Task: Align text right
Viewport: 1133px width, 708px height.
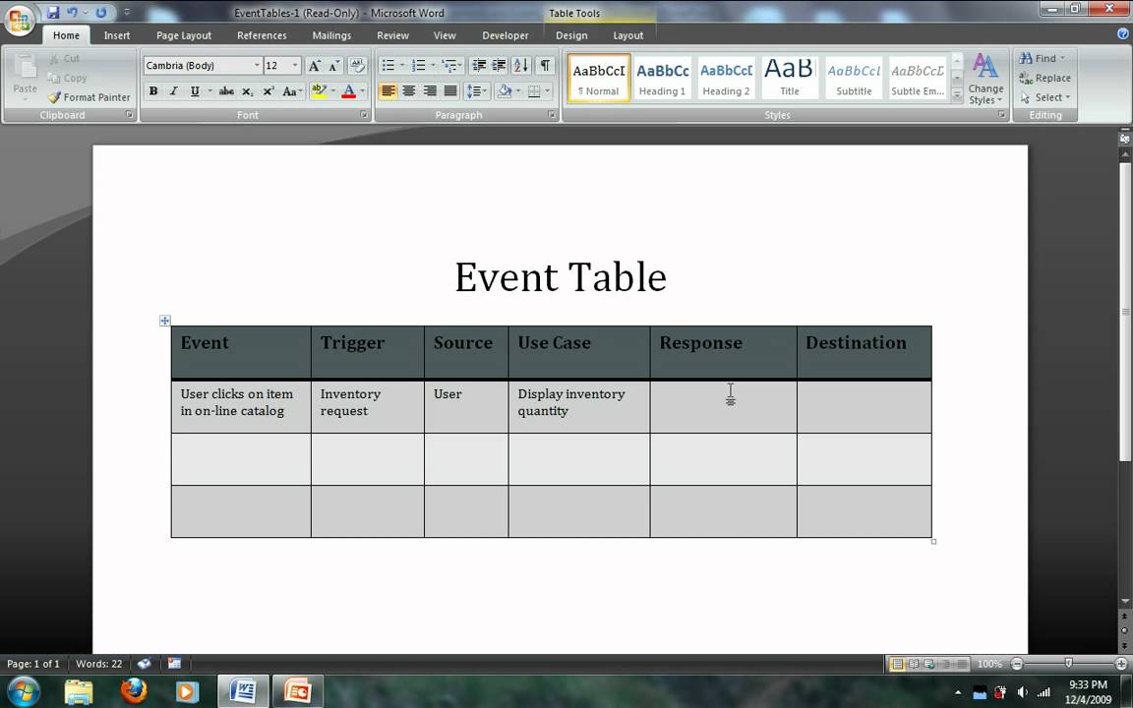Action: (x=430, y=91)
